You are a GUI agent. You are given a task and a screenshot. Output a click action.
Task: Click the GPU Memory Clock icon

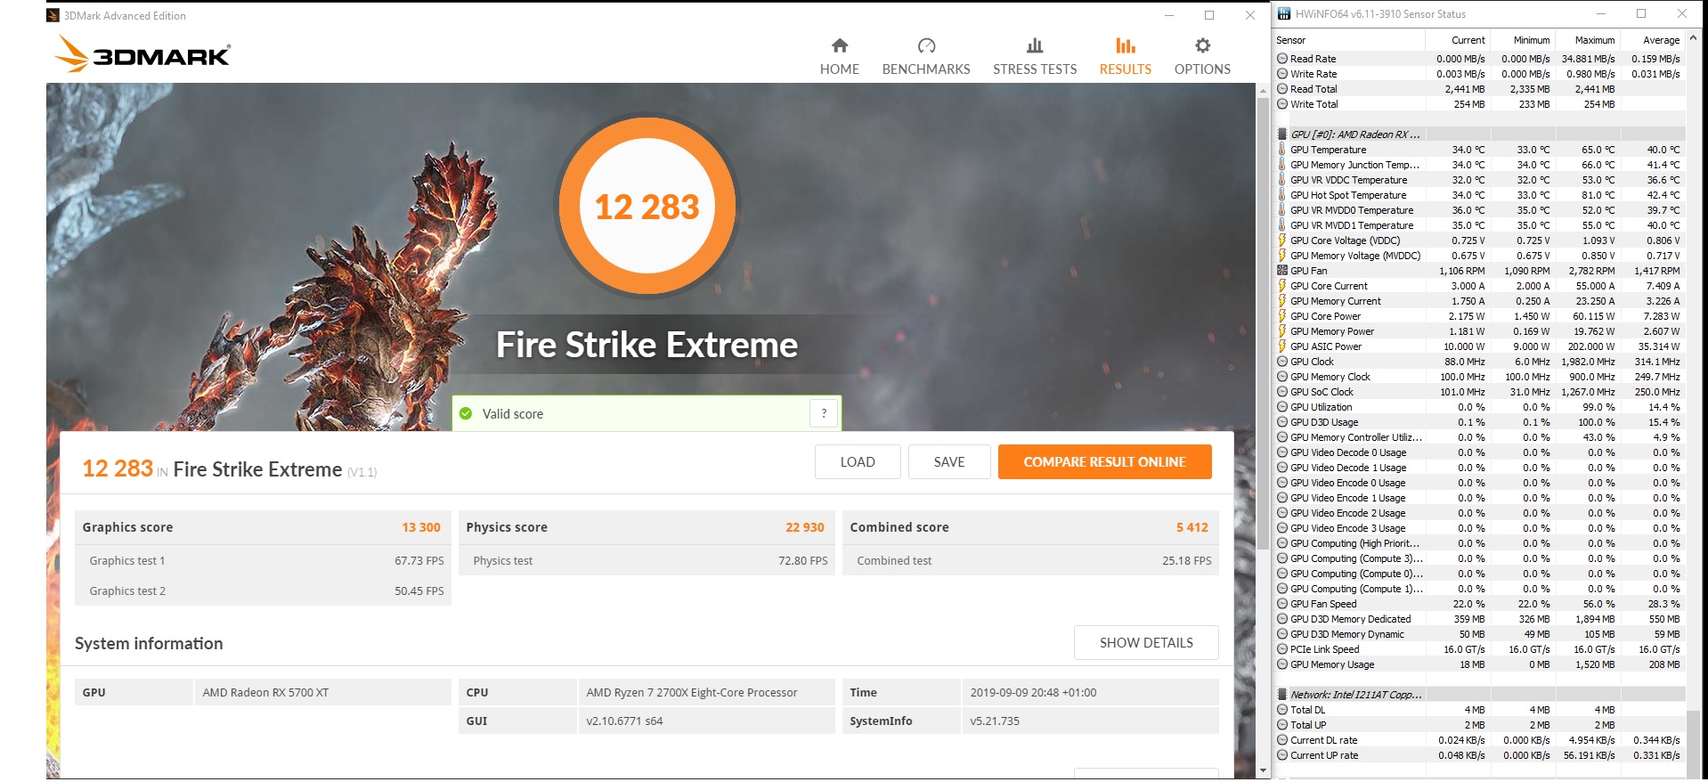tap(1282, 377)
